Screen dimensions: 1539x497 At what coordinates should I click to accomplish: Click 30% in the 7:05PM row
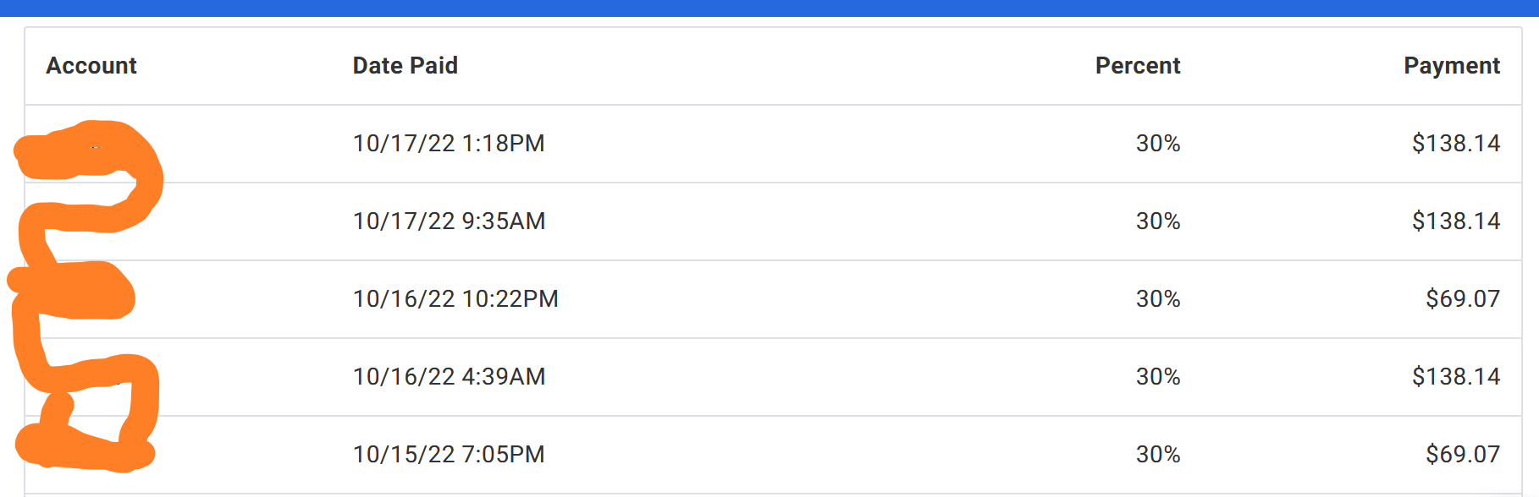pos(1157,455)
